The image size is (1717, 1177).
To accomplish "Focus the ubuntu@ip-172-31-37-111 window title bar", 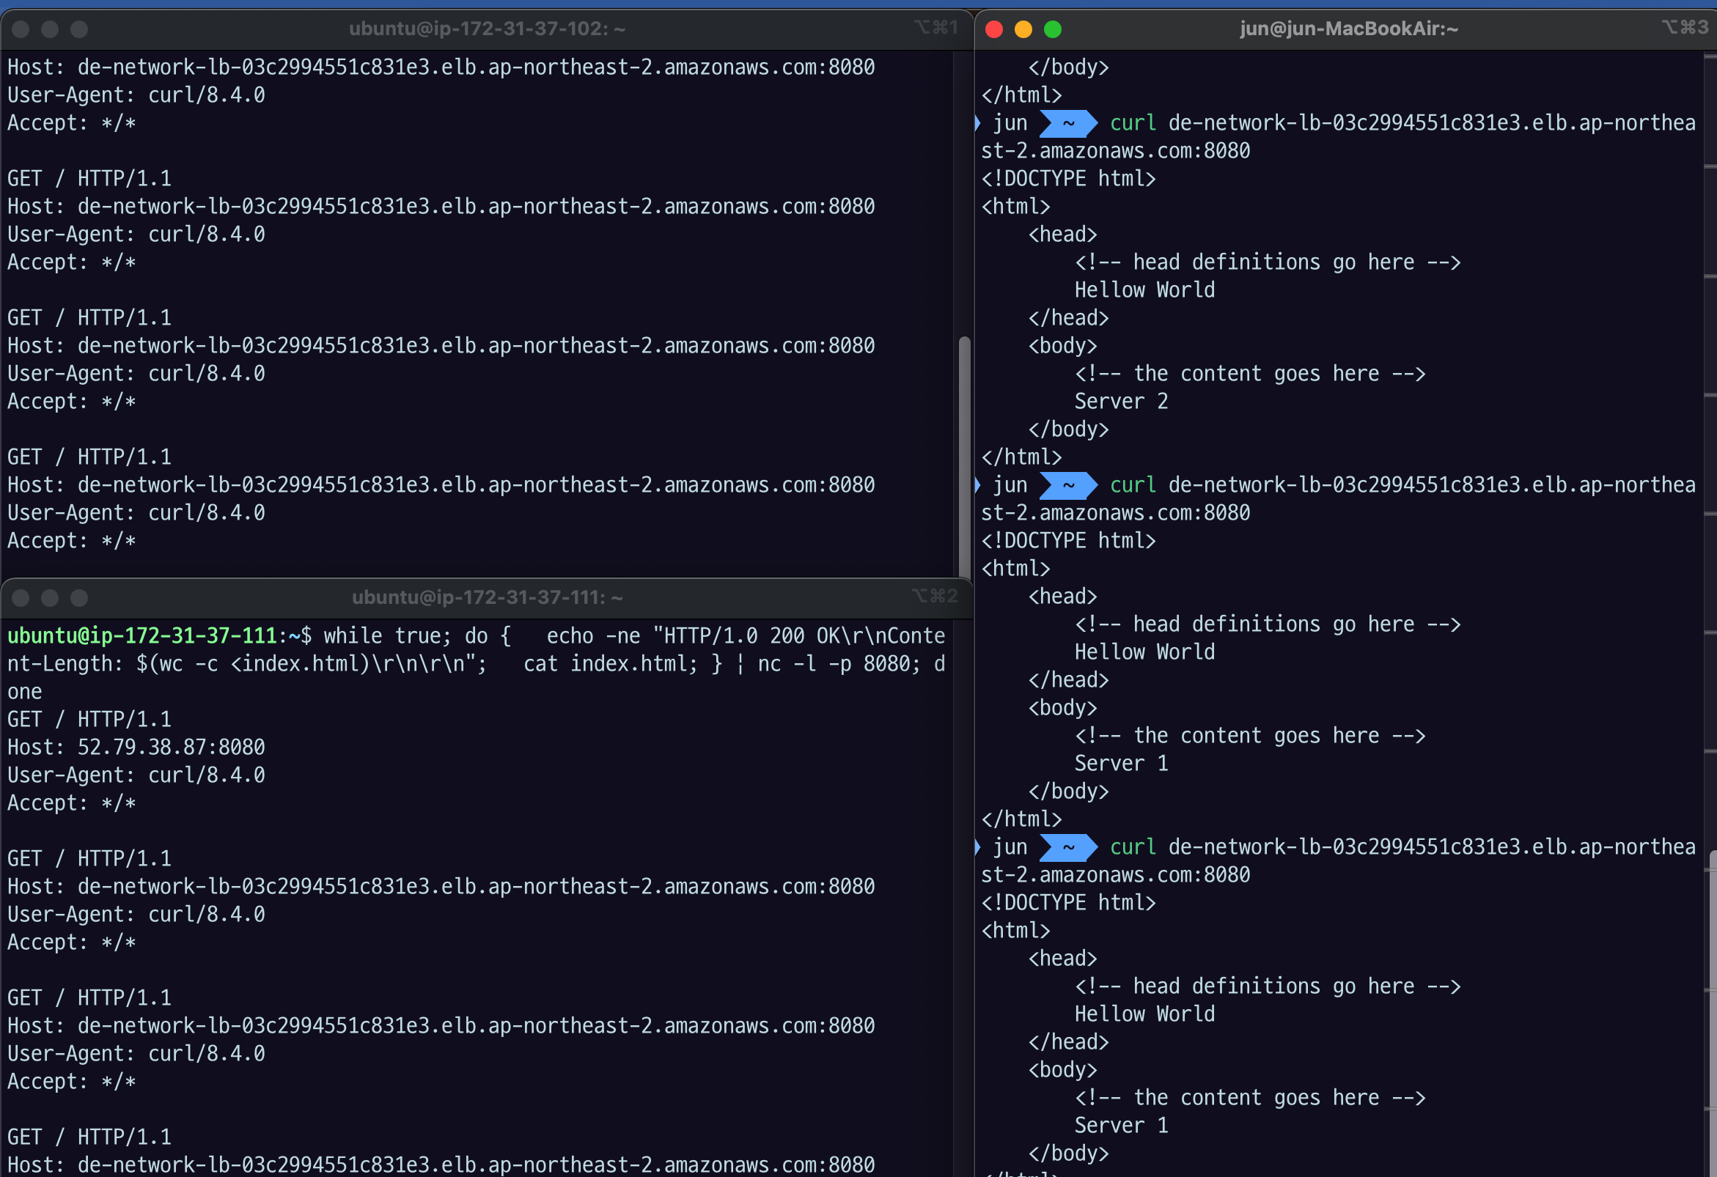I will tap(486, 597).
